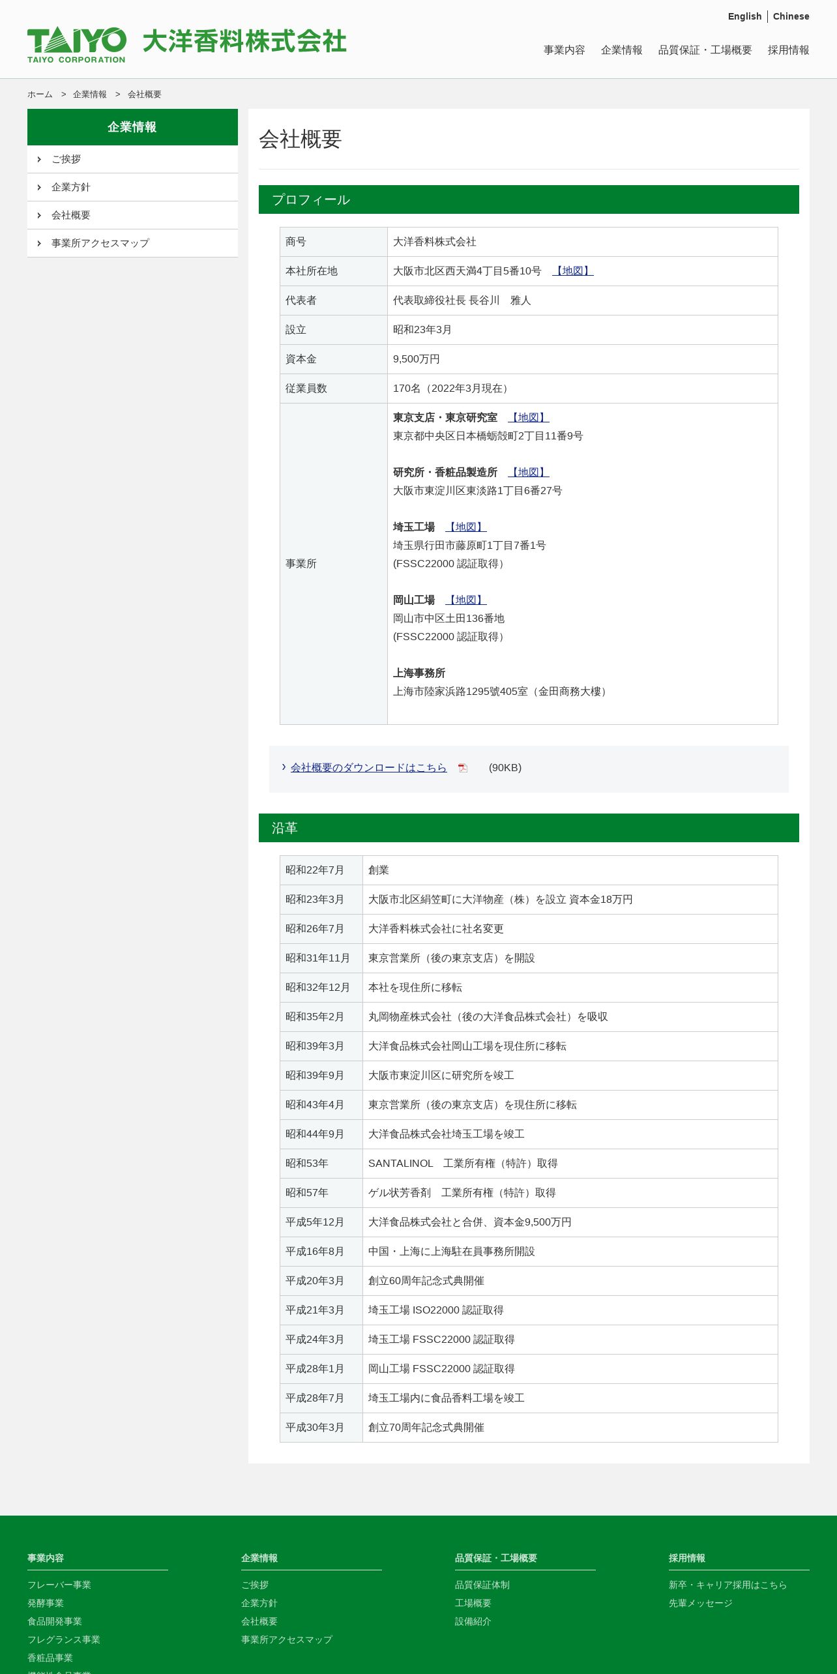
Task: Click the 企業情報 footer heading
Action: [259, 1558]
